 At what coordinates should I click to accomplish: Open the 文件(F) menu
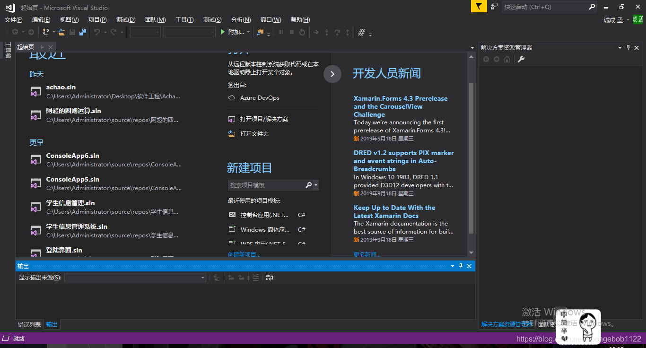click(14, 19)
